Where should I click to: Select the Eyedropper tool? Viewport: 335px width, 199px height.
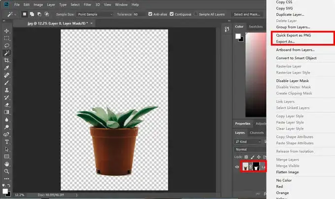(7, 68)
